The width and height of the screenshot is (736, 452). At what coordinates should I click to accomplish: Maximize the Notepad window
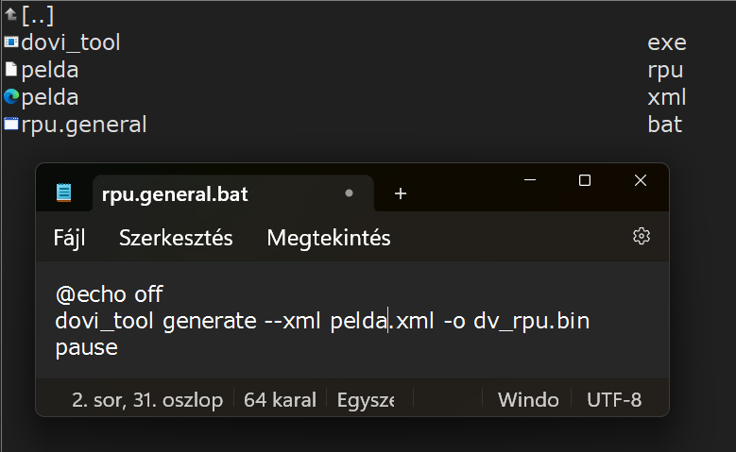585,180
